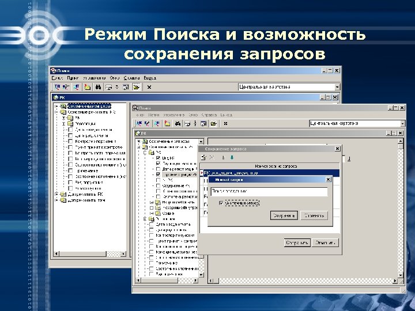Toggle the checkbox in the Новый запрос dialog
Viewport: 415px width, 311px height.
coord(221,203)
